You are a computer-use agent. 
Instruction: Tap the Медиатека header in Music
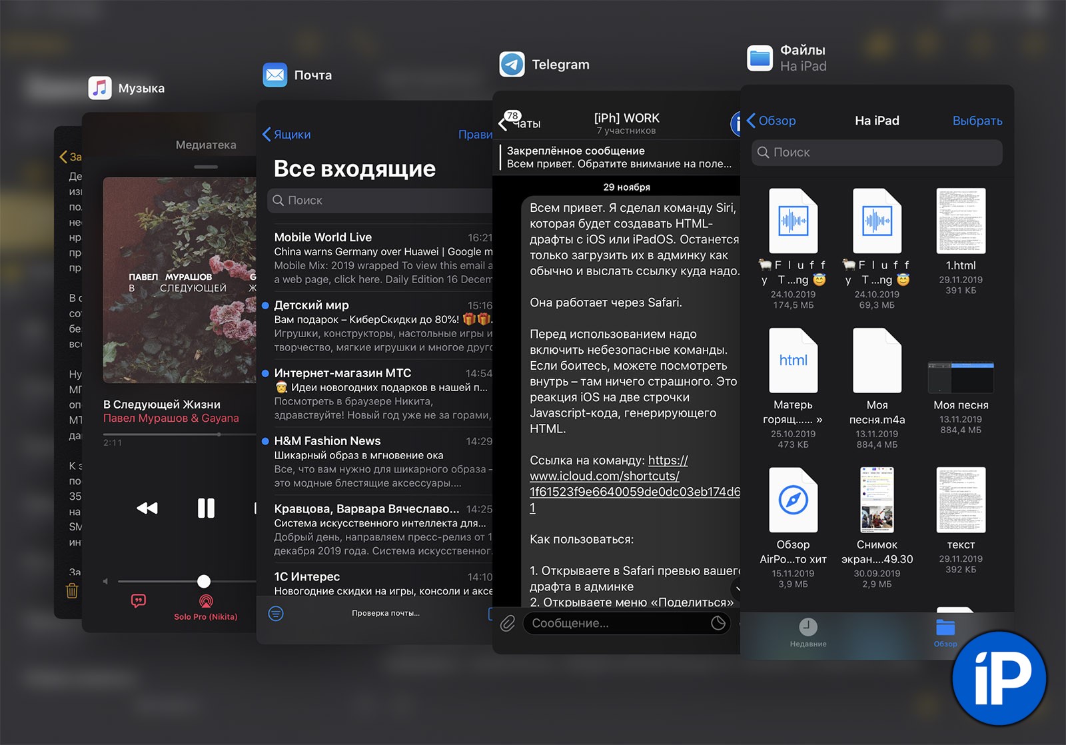tap(206, 145)
